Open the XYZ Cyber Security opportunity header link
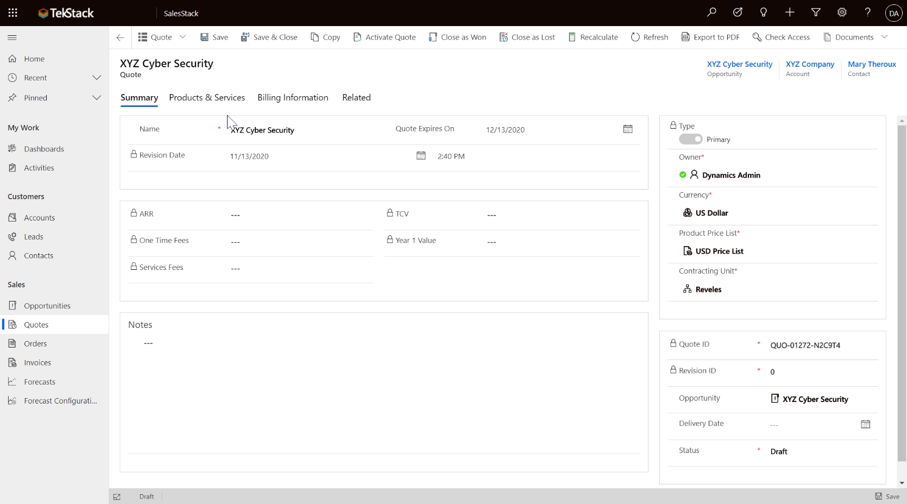The width and height of the screenshot is (907, 504). pyautogui.click(x=739, y=64)
